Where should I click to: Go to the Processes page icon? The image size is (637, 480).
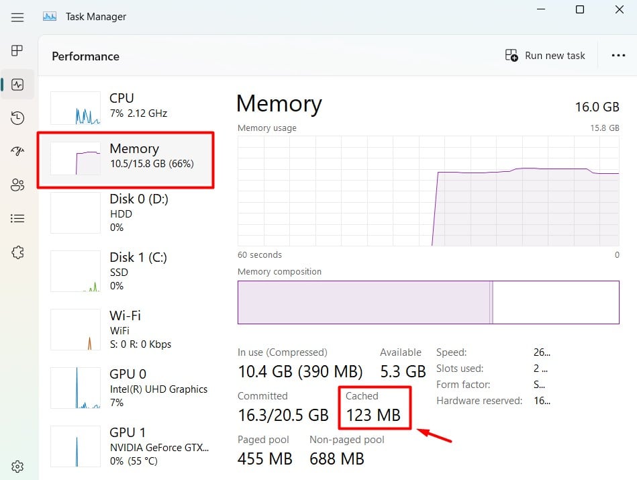tap(17, 50)
